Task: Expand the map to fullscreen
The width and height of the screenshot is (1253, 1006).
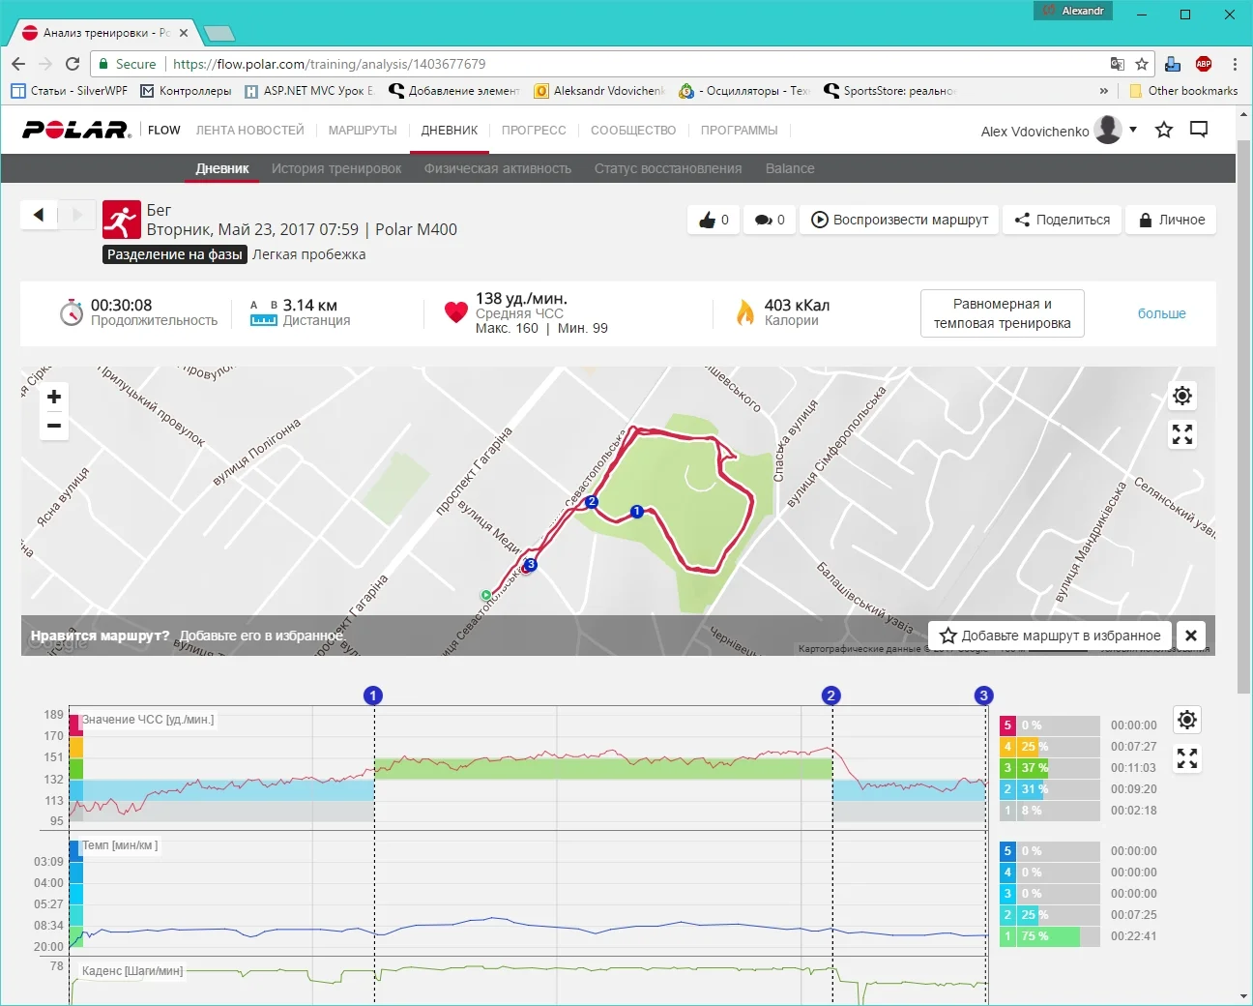Action: click(x=1181, y=434)
